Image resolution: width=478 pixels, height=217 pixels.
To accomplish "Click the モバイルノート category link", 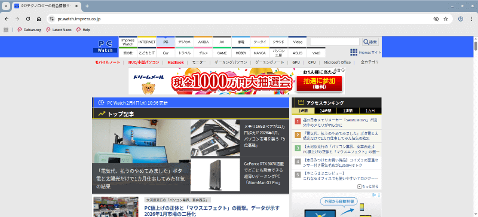I will (108, 62).
